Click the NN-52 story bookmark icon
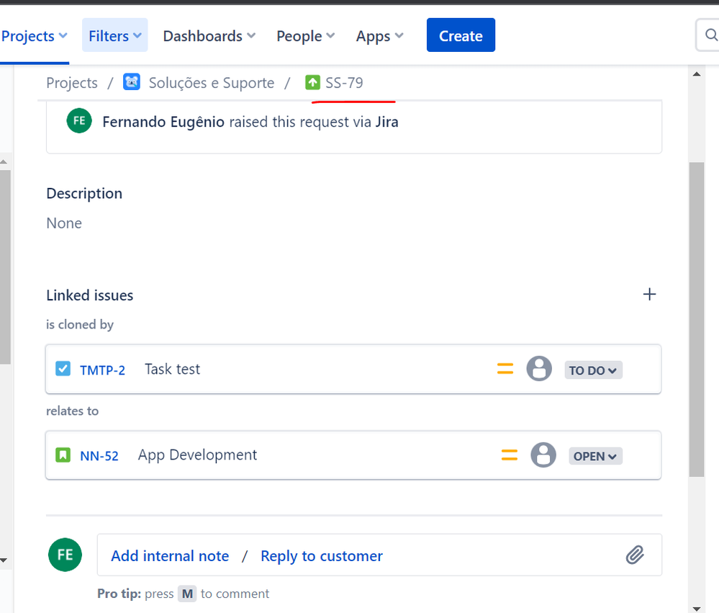719x613 pixels. click(x=63, y=455)
